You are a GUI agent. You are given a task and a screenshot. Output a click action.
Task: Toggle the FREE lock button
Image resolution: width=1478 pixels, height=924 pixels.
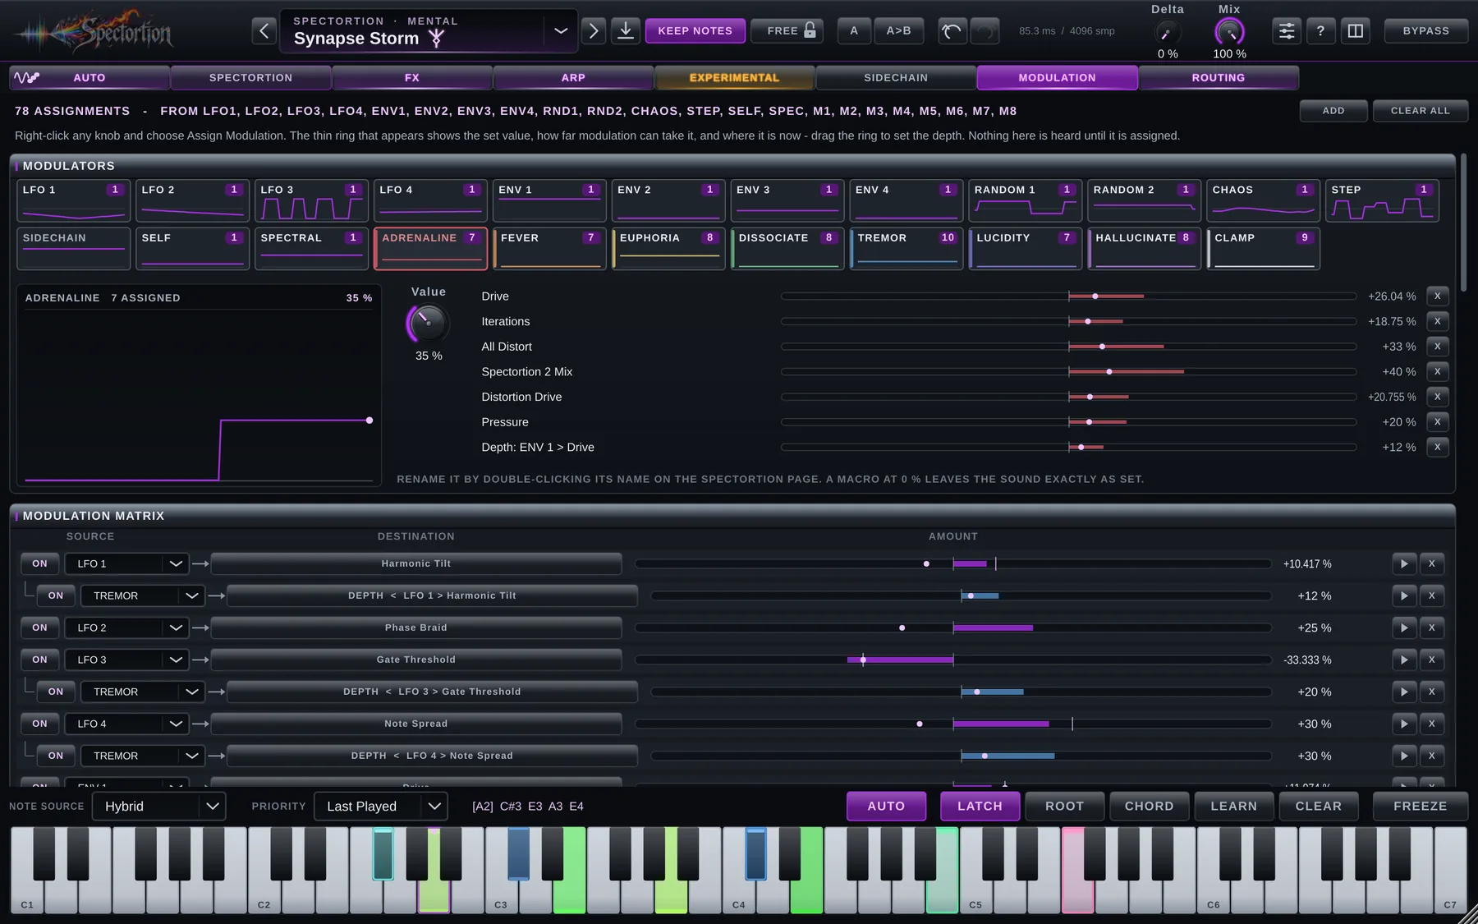(x=787, y=31)
